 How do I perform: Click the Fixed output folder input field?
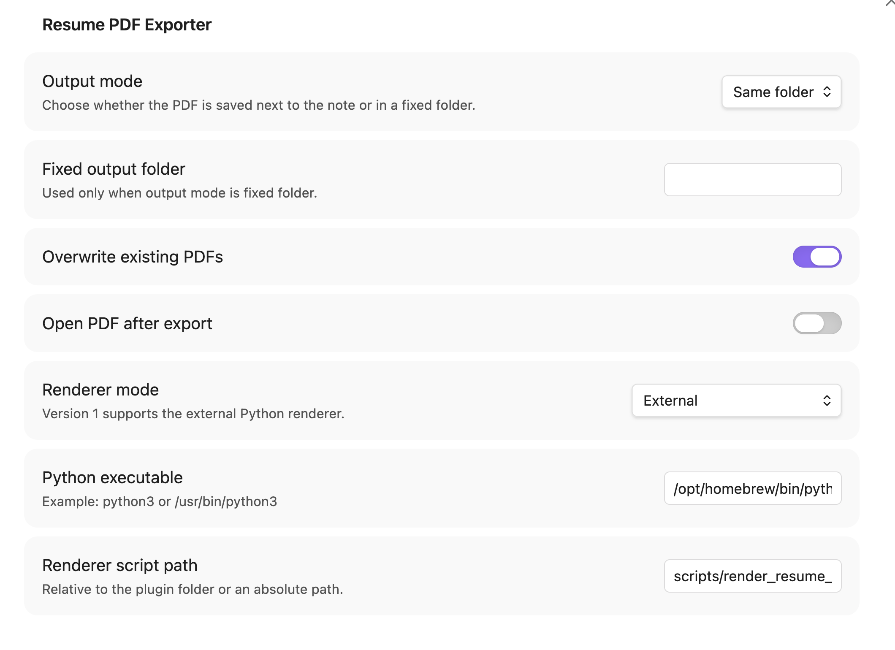pos(752,179)
